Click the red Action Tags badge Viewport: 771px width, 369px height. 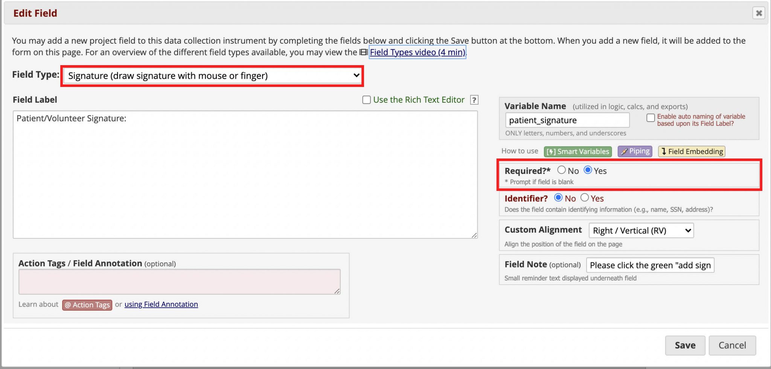tap(87, 305)
